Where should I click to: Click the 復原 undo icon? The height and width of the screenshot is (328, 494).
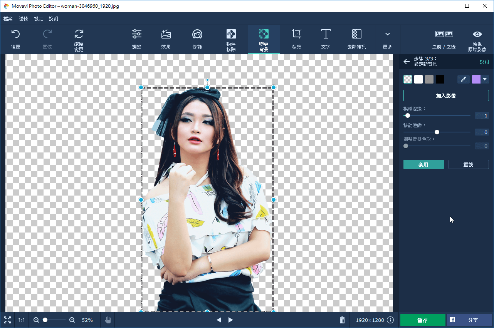(15, 35)
